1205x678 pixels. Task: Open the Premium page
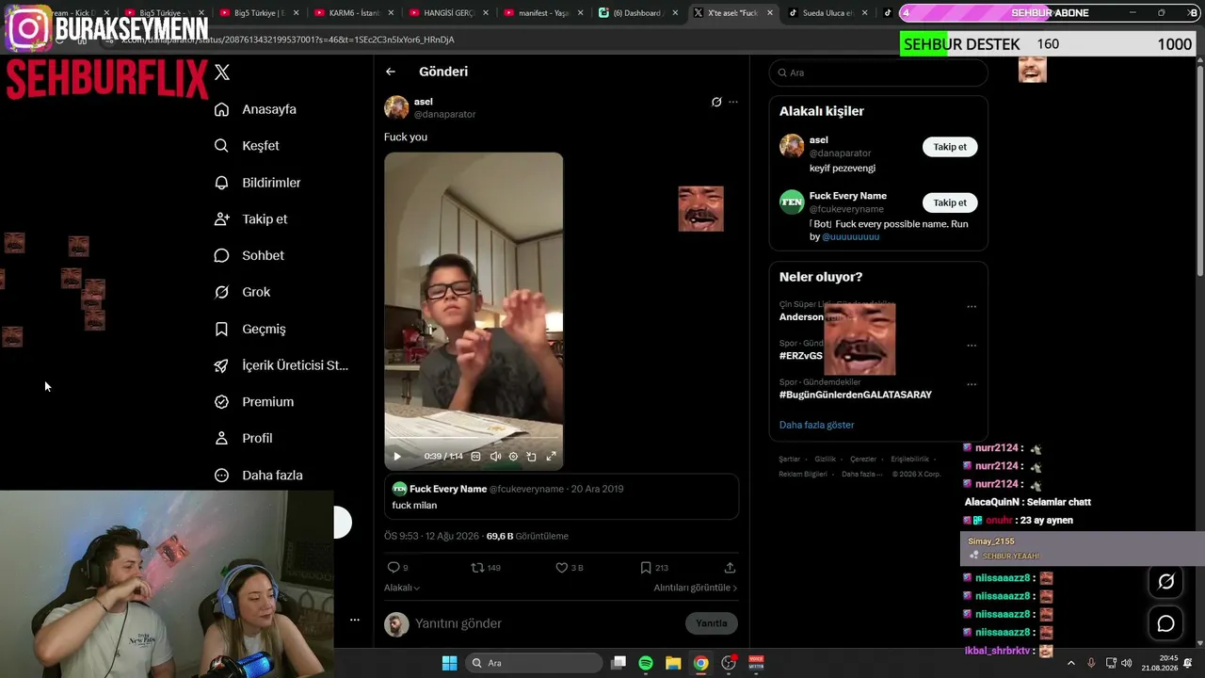[253, 402]
